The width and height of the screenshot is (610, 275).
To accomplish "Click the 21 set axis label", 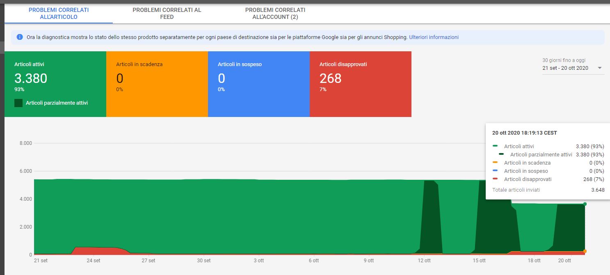I will click(x=41, y=261).
